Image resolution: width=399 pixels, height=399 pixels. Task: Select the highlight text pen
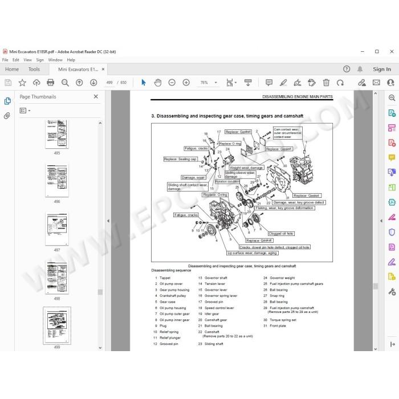283,83
